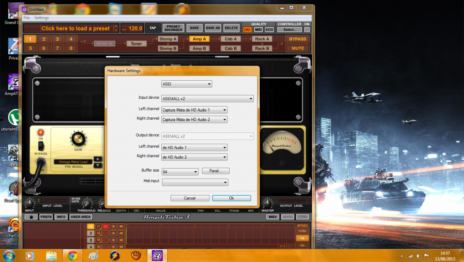Open the output Left channel dropdown
The image size is (464, 262).
point(194,147)
